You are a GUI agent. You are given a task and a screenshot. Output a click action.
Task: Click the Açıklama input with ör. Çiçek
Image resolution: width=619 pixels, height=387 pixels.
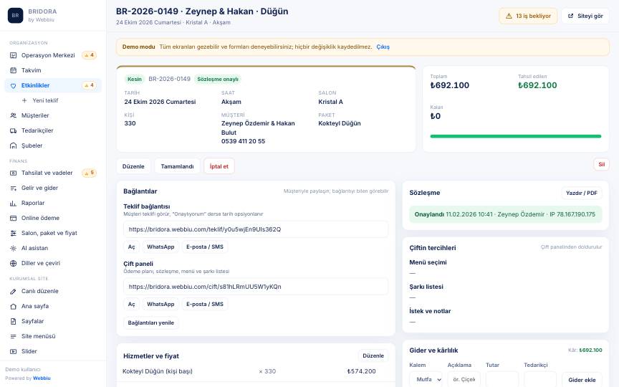[x=464, y=380]
